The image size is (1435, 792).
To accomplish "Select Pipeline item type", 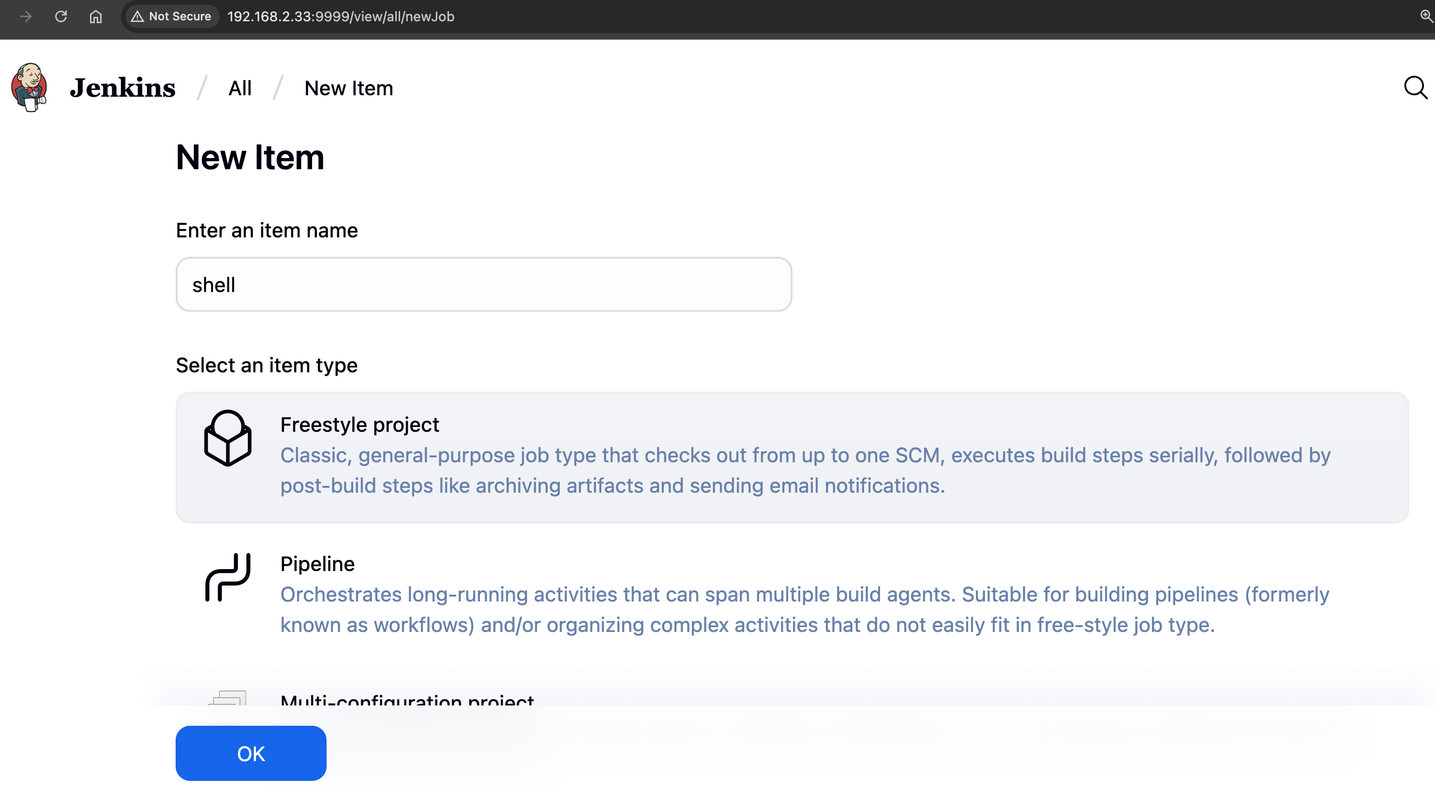I will click(x=317, y=564).
